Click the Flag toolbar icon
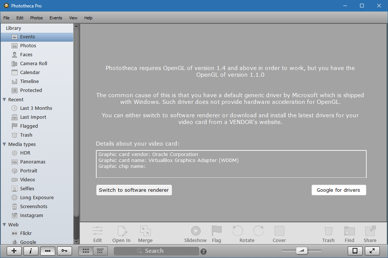The height and width of the screenshot is (258, 388). click(216, 231)
